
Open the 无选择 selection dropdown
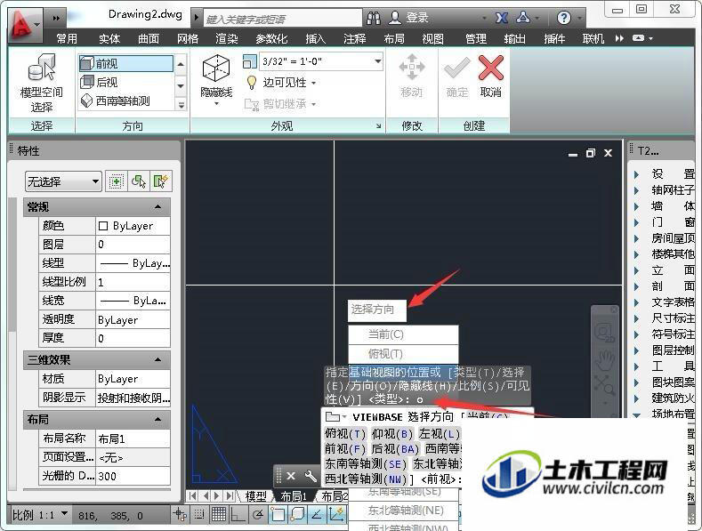click(x=63, y=181)
